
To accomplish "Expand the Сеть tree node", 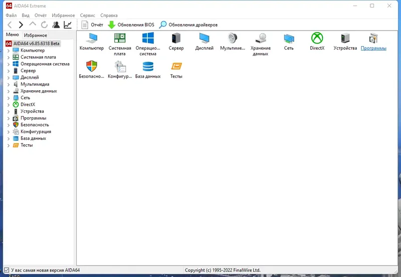I will (8, 98).
